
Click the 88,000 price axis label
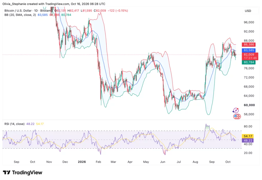click(x=249, y=41)
